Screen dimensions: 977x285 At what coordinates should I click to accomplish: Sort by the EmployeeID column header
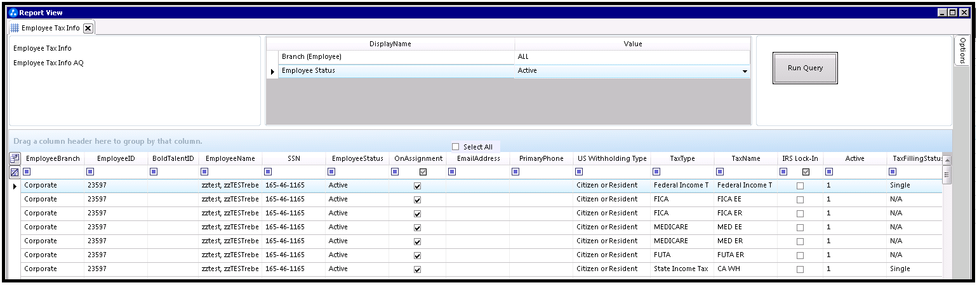(116, 158)
